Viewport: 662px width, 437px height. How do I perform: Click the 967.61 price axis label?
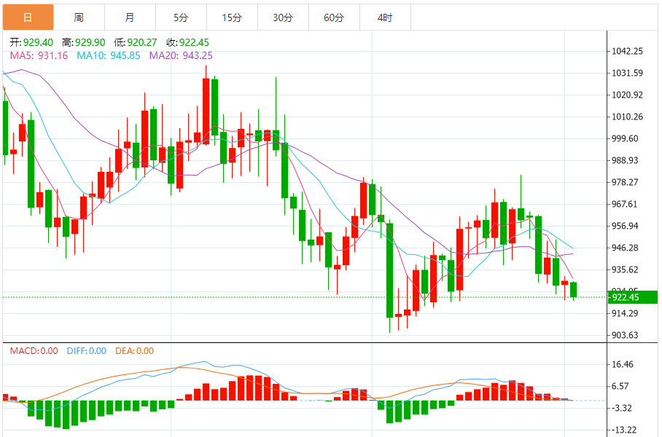626,204
